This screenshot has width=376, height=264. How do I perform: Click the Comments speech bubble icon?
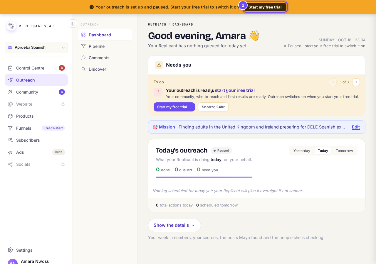(83, 57)
